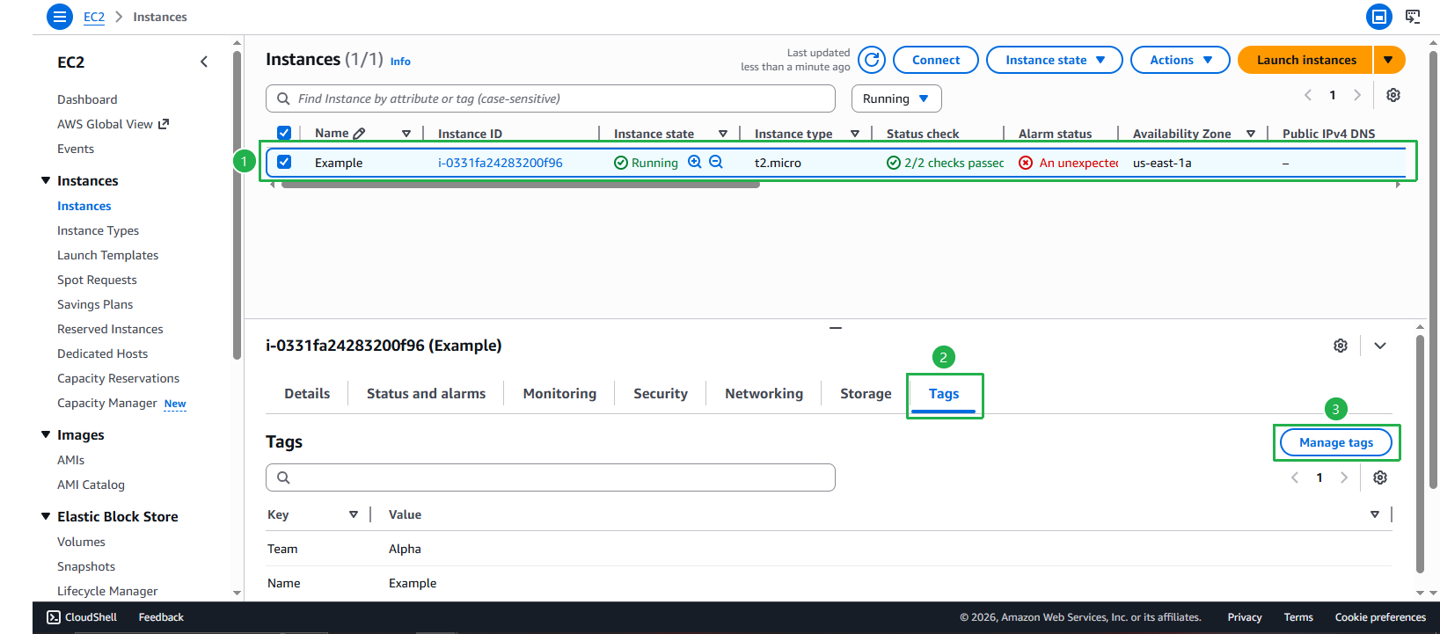The width and height of the screenshot is (1440, 634).
Task: Toggle the select-all instances checkbox
Action: [284, 133]
